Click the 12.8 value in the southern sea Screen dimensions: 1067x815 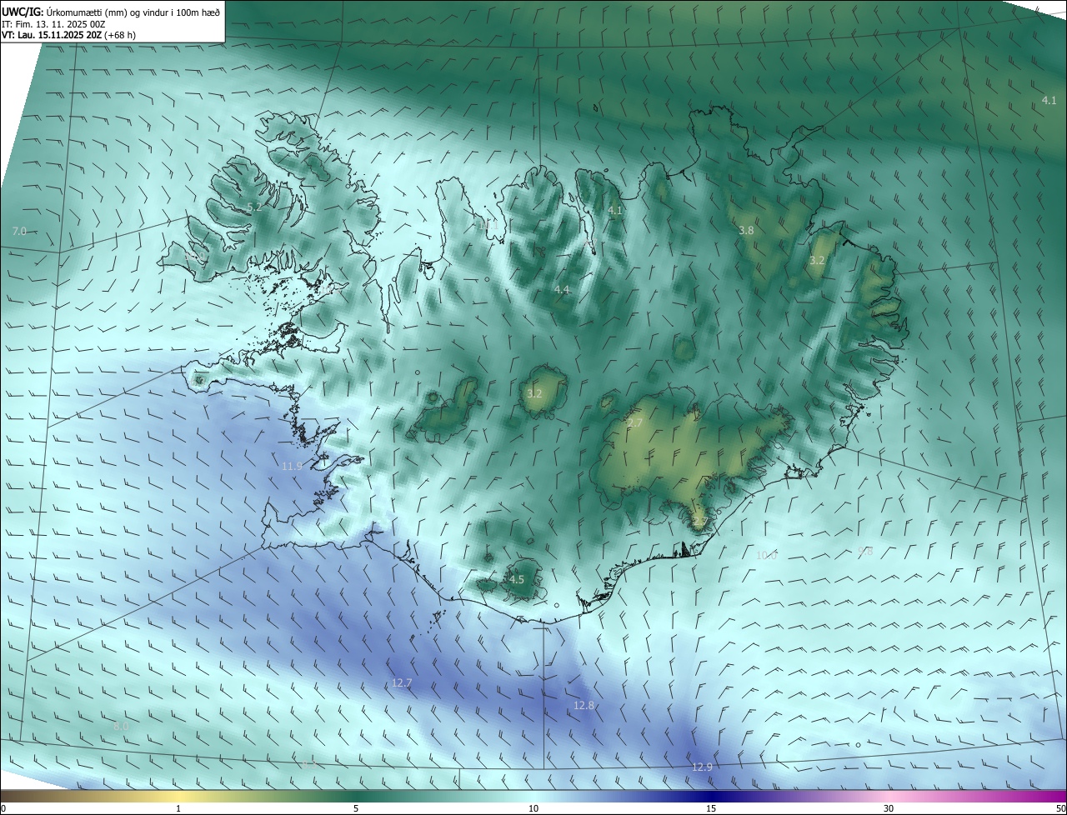tap(584, 705)
